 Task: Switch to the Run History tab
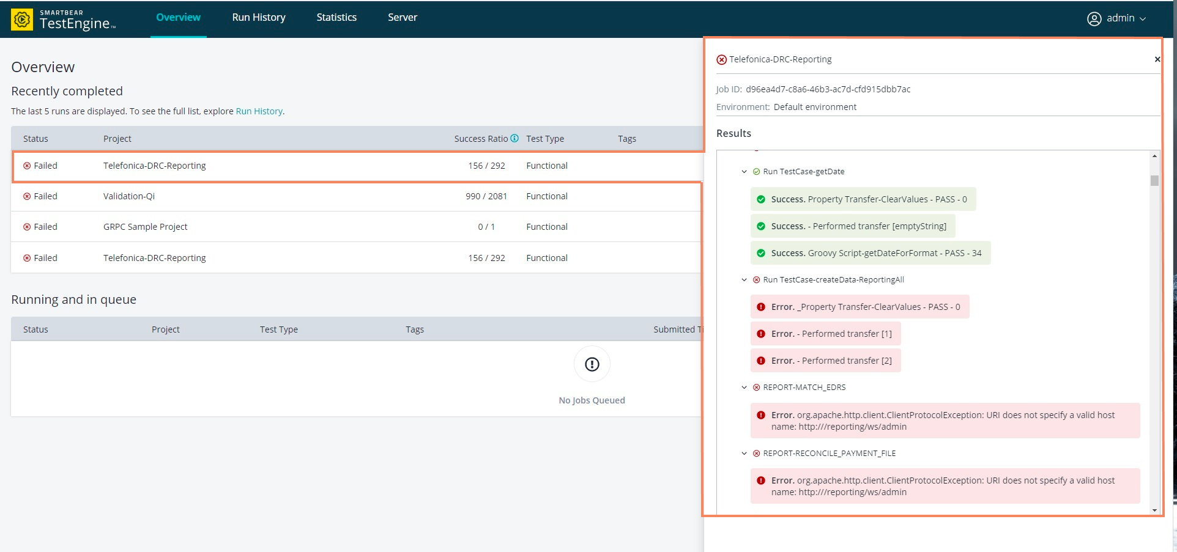point(258,17)
